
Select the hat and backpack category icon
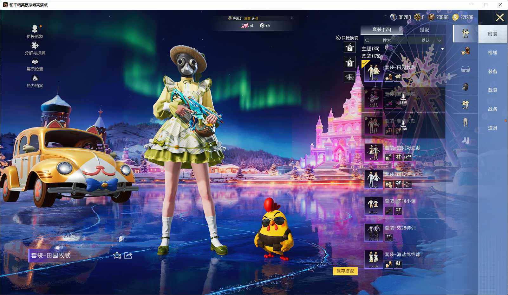tap(465, 51)
